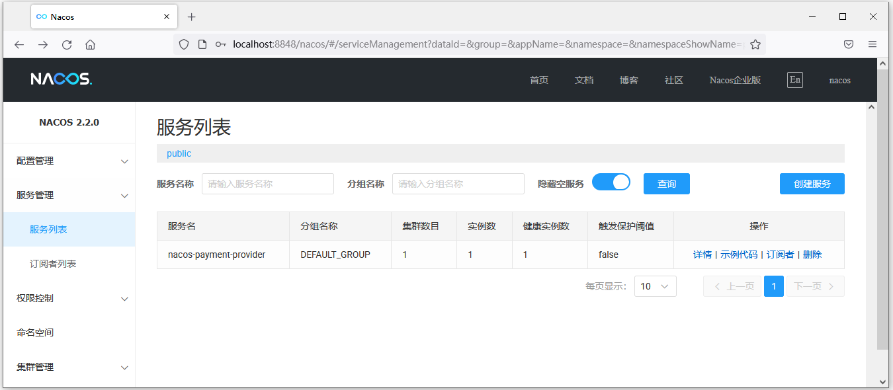This screenshot has height=390, width=893.
Task: Click the shield tracking protection icon
Action: 184,44
